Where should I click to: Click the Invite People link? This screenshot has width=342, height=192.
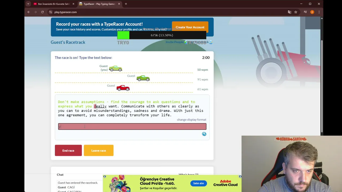pos(174,42)
